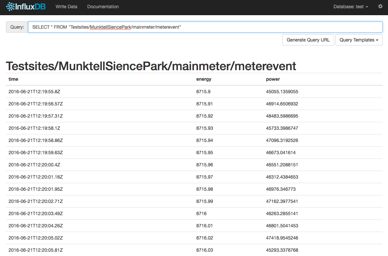Select timestamp 2016-06-21T12:19:58.86Z
This screenshot has width=388, height=256.
36,140
